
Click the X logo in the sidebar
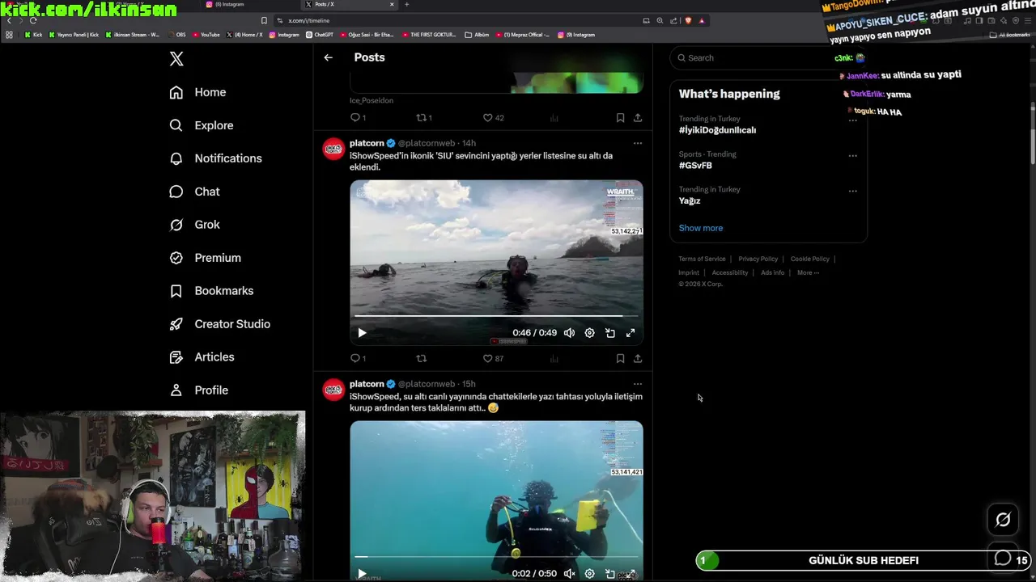point(176,58)
